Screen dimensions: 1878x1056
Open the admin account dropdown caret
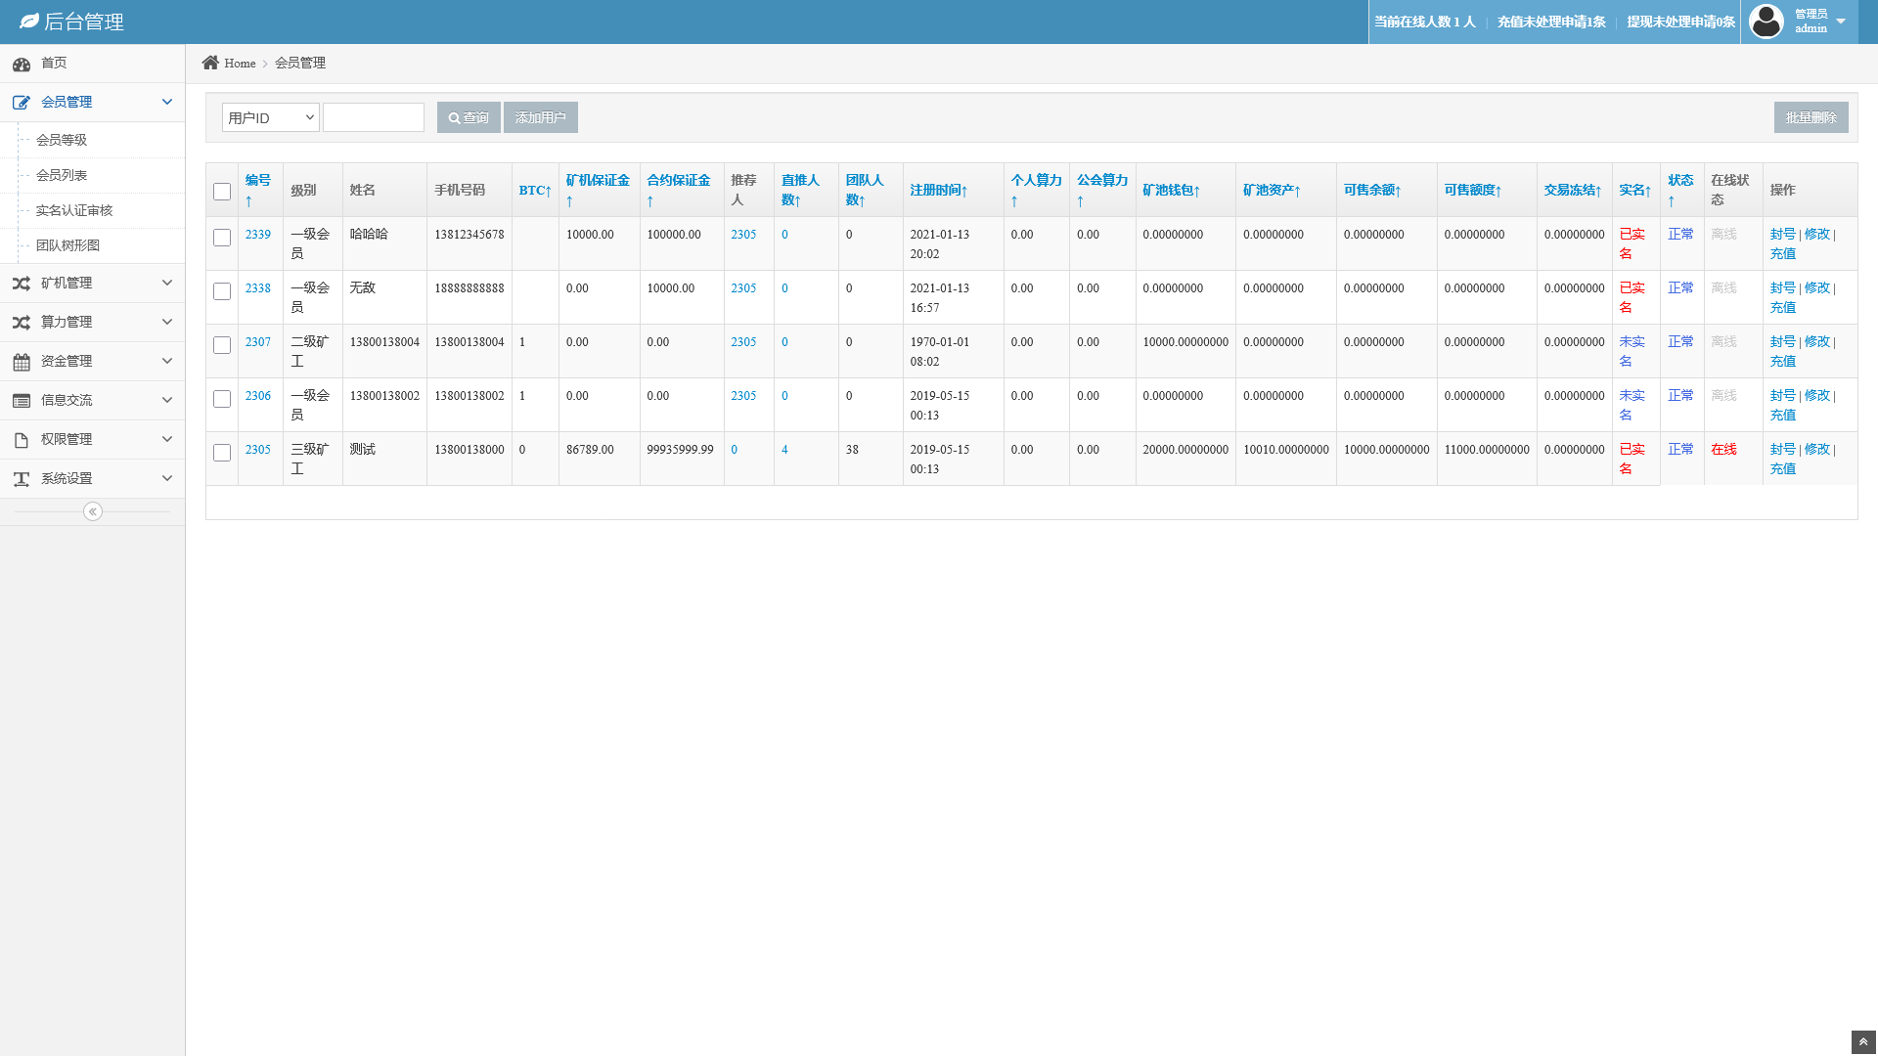pyautogui.click(x=1841, y=22)
